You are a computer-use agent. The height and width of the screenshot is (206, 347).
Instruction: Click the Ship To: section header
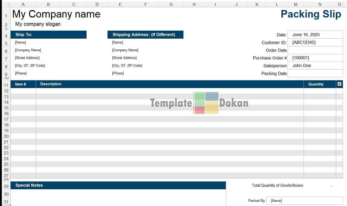pos(48,35)
